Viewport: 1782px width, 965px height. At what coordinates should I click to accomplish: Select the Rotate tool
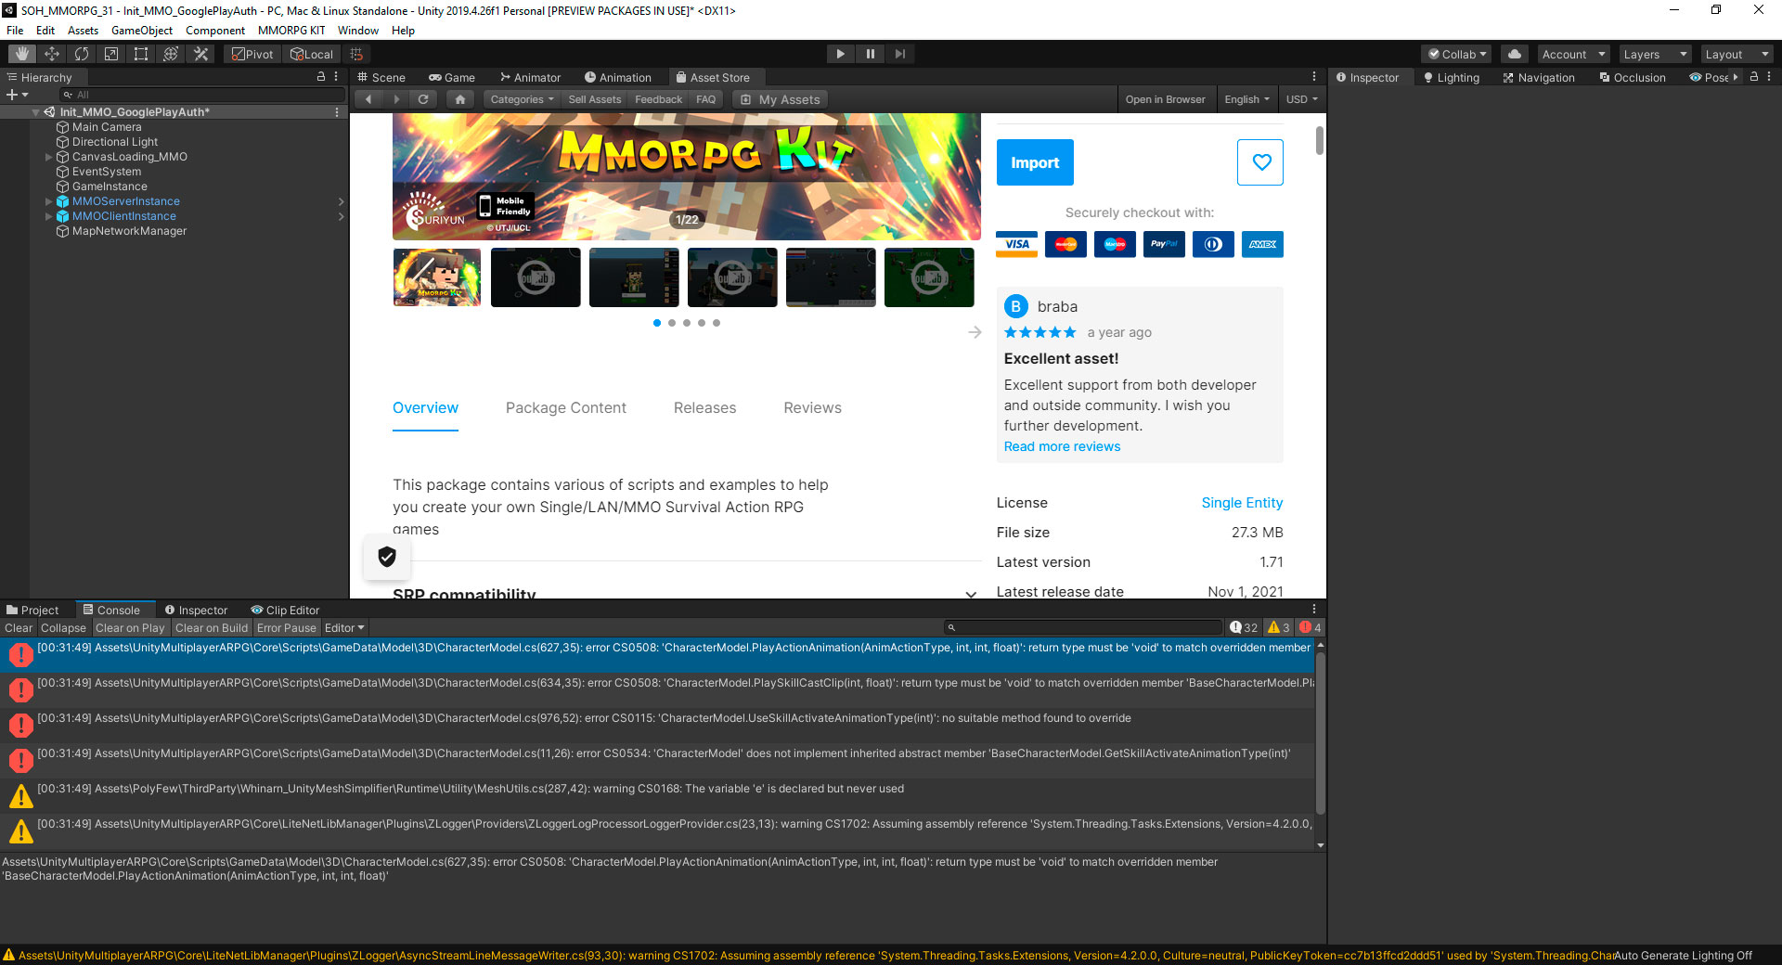pos(82,53)
